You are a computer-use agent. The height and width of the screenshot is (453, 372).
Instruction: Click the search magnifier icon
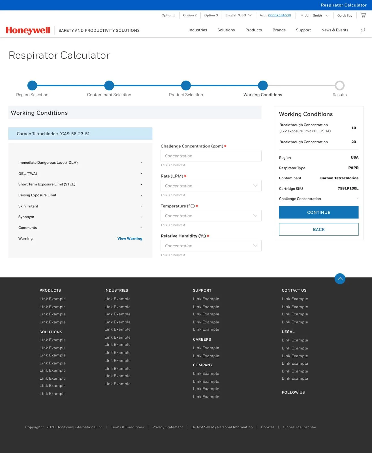(362, 30)
